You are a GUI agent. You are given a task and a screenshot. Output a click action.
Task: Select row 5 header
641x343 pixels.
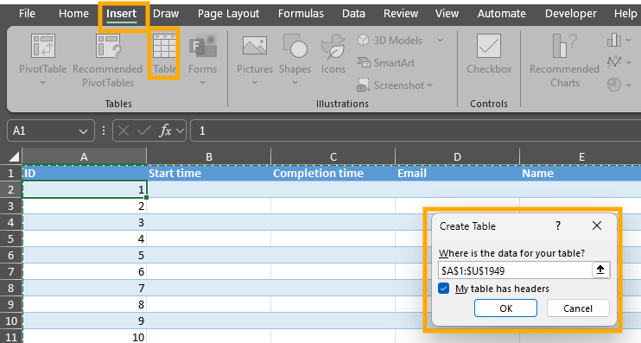[x=11, y=238]
